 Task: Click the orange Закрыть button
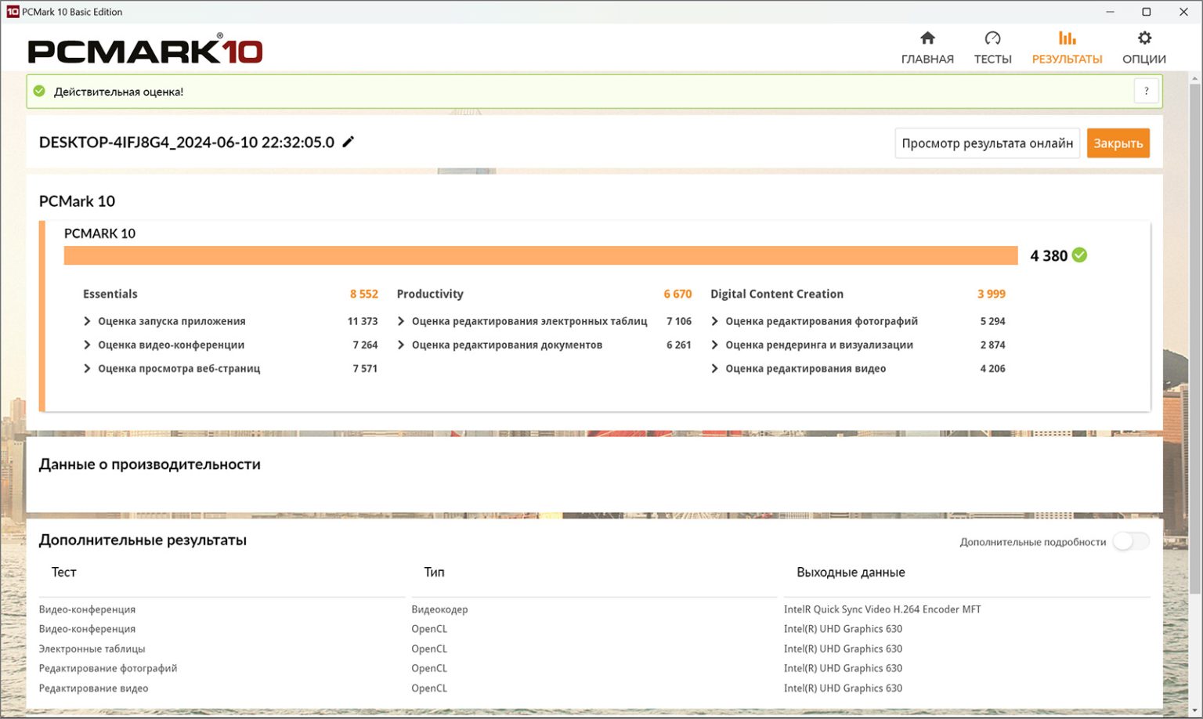coord(1118,143)
